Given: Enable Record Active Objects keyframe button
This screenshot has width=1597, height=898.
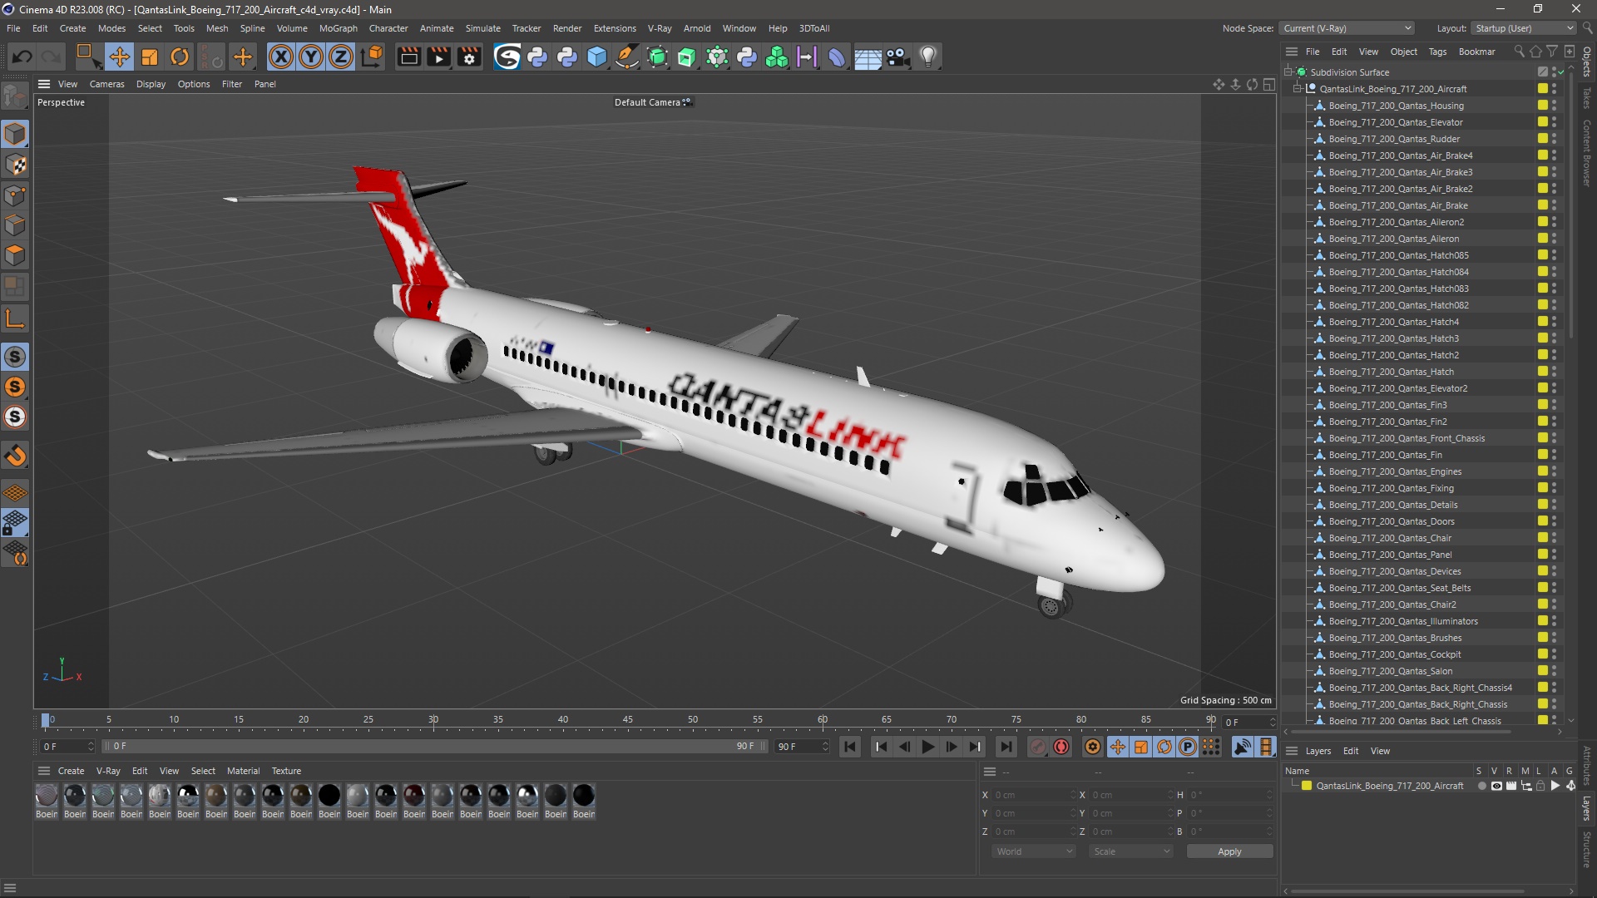Looking at the screenshot, I should tap(1037, 747).
